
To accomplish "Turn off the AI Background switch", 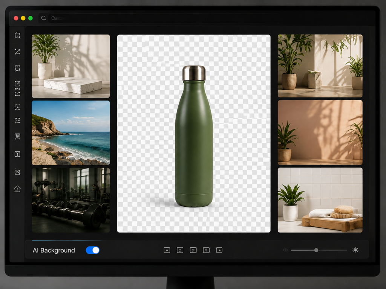I will tap(93, 250).
